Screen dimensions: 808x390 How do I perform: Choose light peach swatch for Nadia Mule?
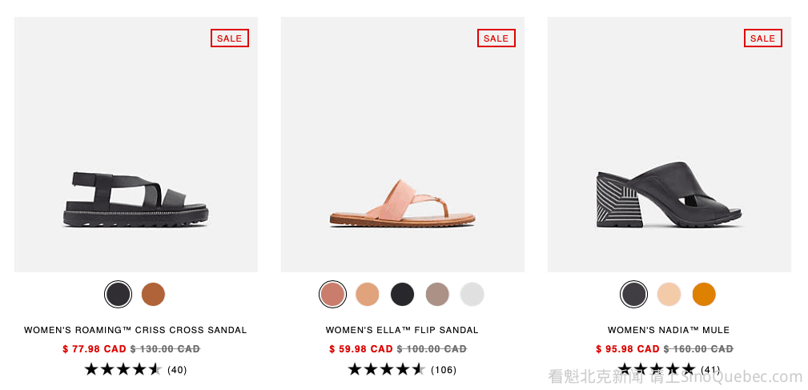pos(669,295)
